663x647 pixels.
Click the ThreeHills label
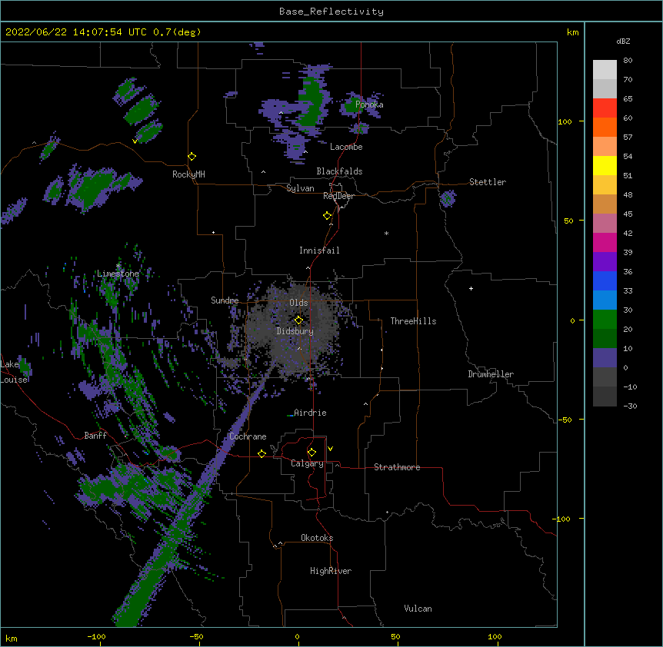[413, 321]
